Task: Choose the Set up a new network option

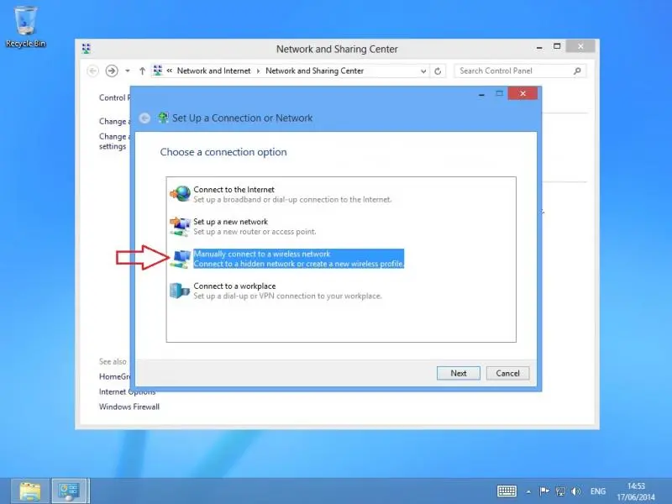Action: (231, 223)
